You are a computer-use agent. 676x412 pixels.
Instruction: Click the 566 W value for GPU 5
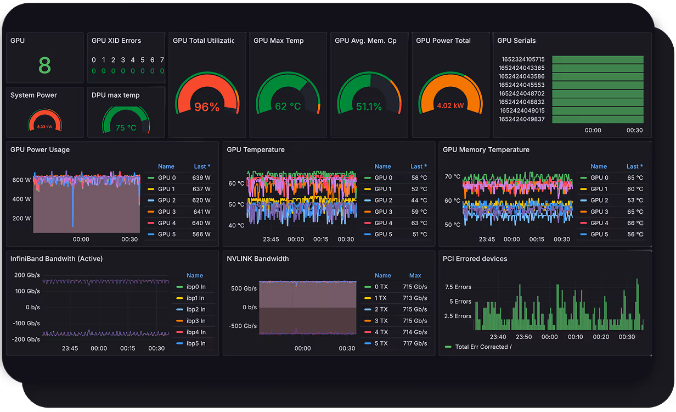pyautogui.click(x=201, y=235)
